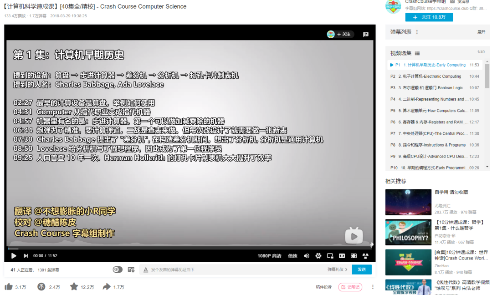Open more options dots beside 记笔记
This screenshot has width=492, height=295.
(373, 287)
